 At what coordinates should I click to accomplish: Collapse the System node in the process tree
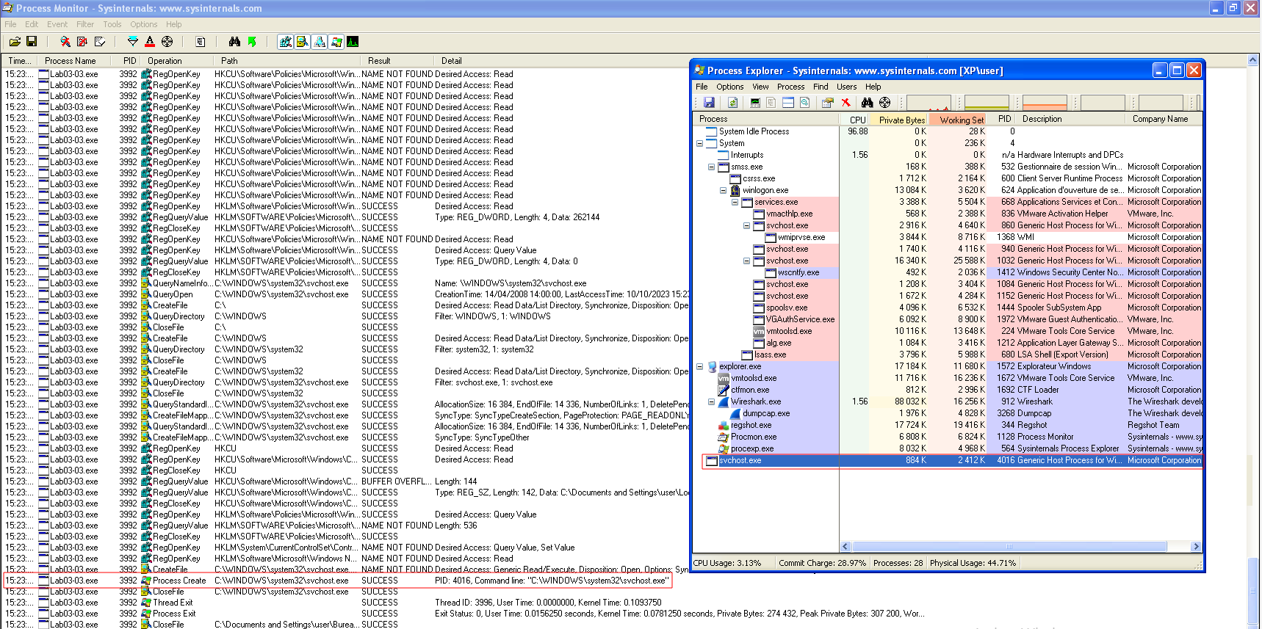[699, 143]
